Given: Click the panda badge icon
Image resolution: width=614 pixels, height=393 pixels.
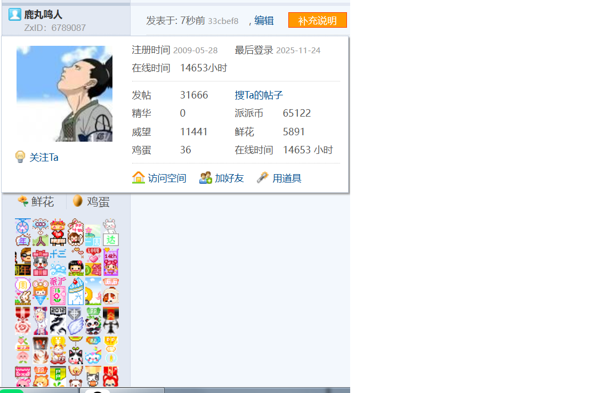Looking at the screenshot, I should (93, 320).
